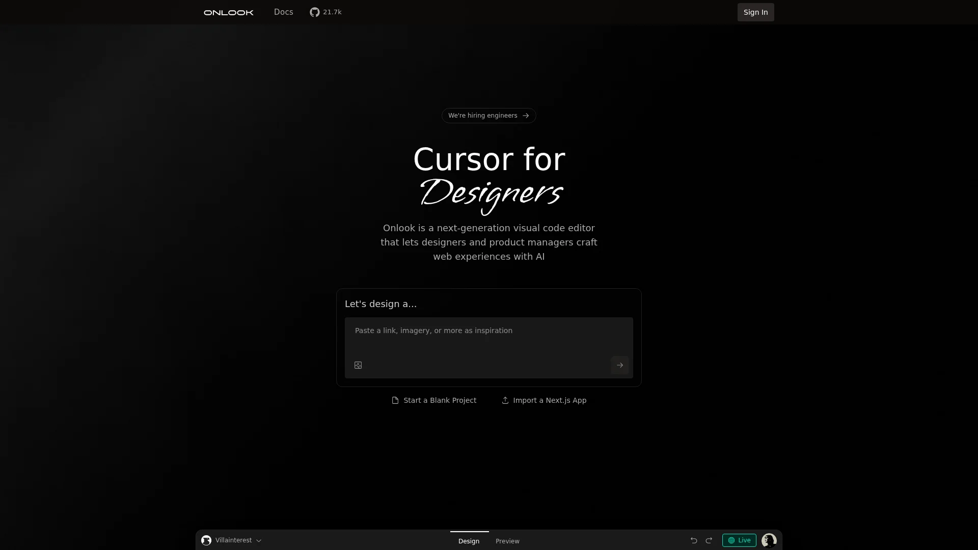The width and height of the screenshot is (978, 550).
Task: Start a Blank Project
Action: pos(433,400)
